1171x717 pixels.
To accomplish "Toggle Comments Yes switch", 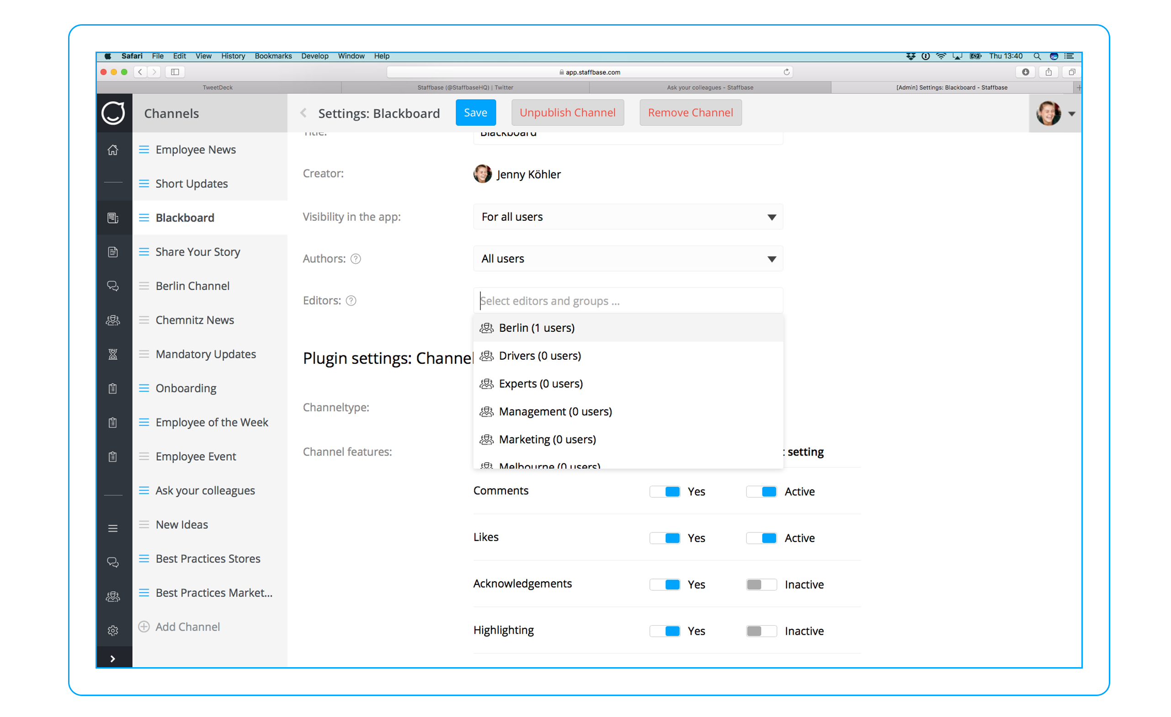I will pos(665,492).
